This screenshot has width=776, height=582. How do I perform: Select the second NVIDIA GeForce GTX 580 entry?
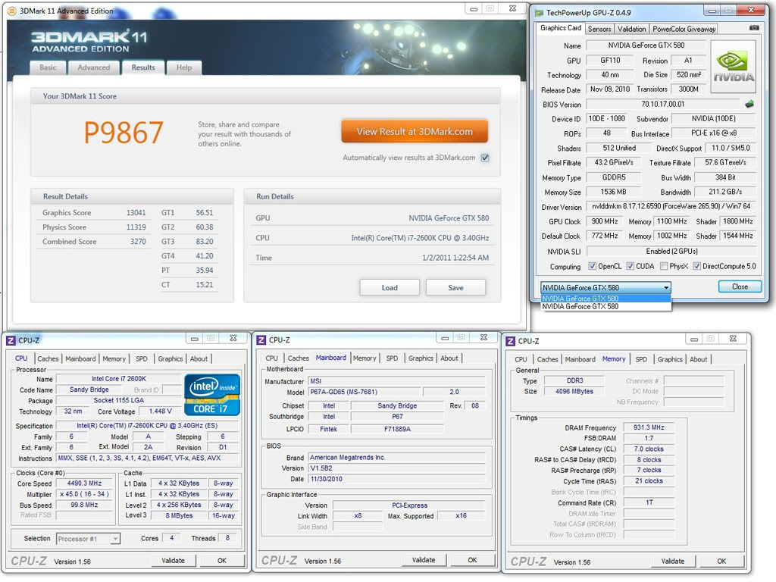605,306
